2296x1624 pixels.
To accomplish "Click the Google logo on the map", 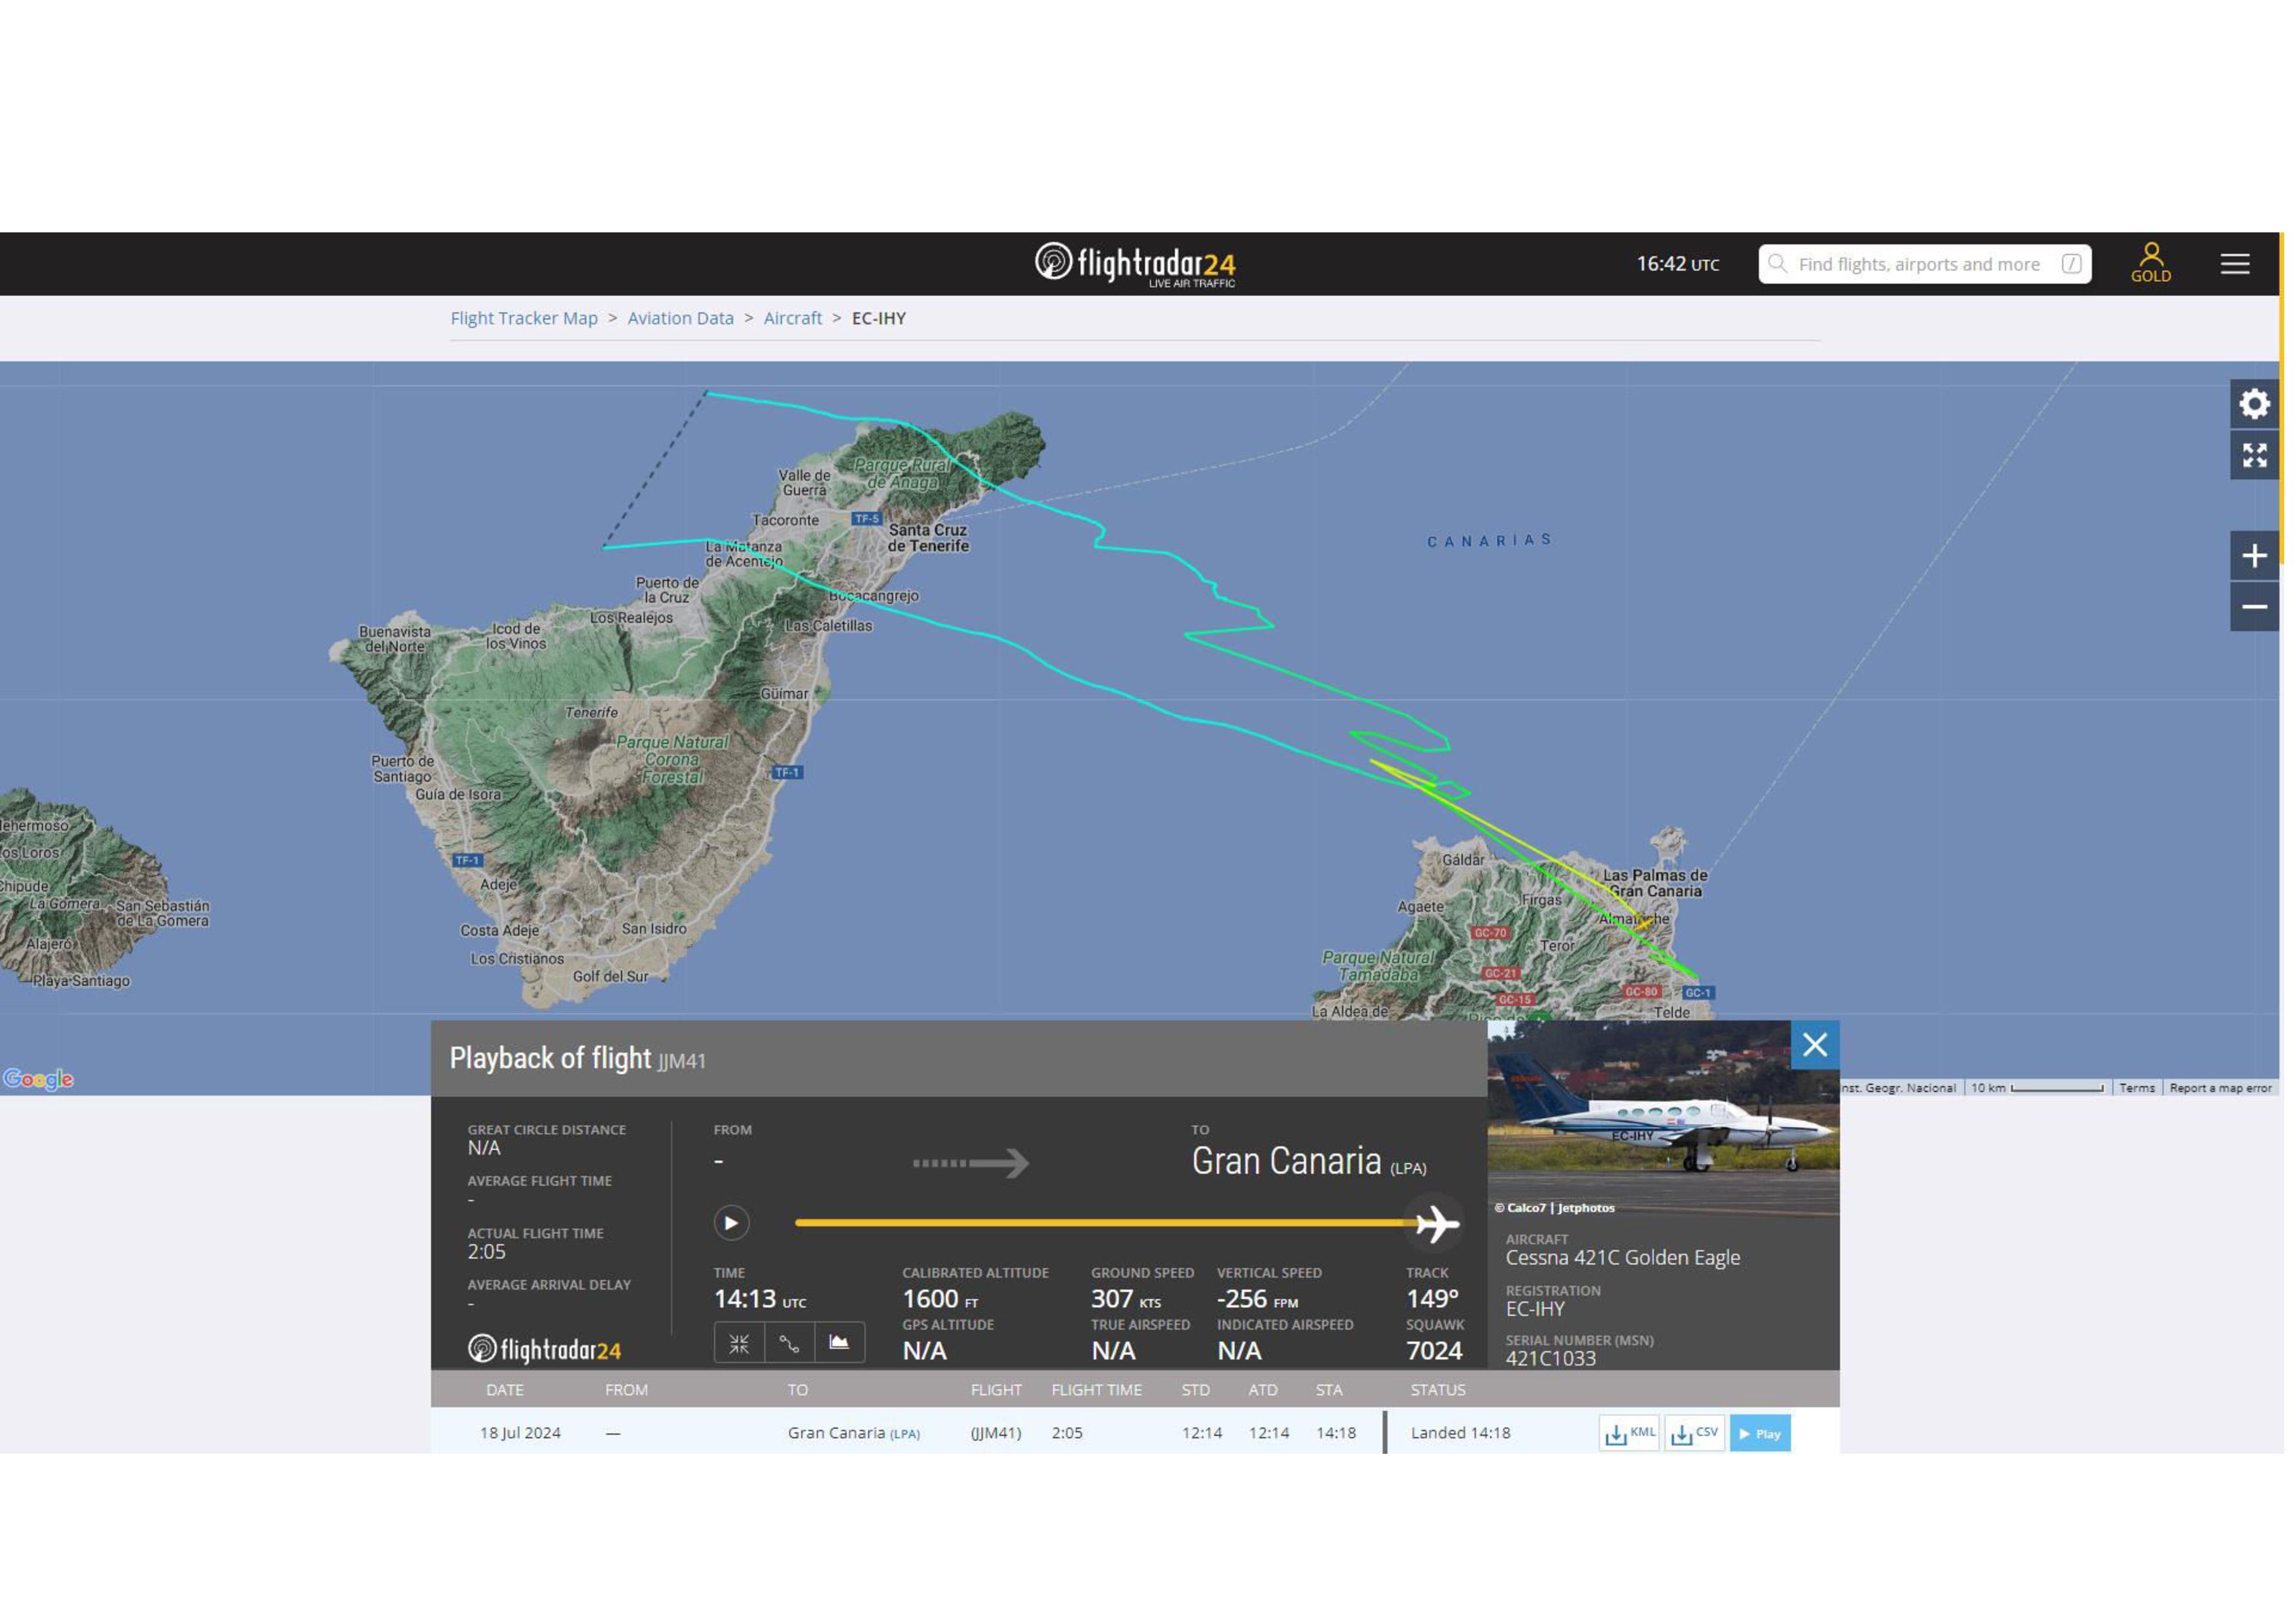I will coord(38,1080).
